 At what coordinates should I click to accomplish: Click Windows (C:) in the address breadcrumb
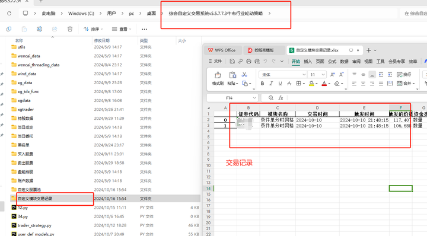pyautogui.click(x=81, y=13)
